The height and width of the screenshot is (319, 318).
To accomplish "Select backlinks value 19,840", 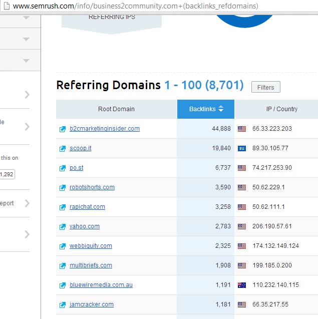I will 221,148.
